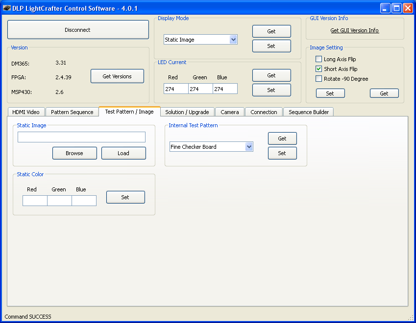Click Set in the Internal Test Pattern group
Viewport: 416px width, 323px height.
pos(282,153)
